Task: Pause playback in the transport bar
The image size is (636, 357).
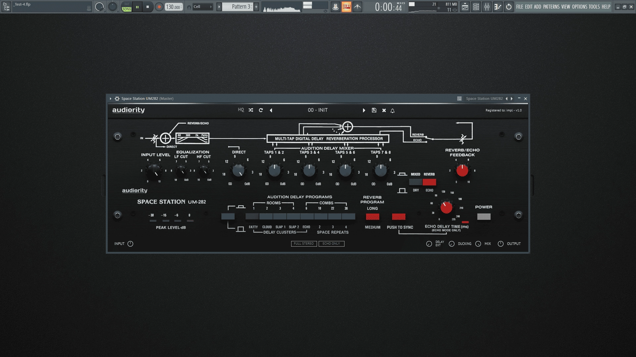Action: [x=137, y=7]
